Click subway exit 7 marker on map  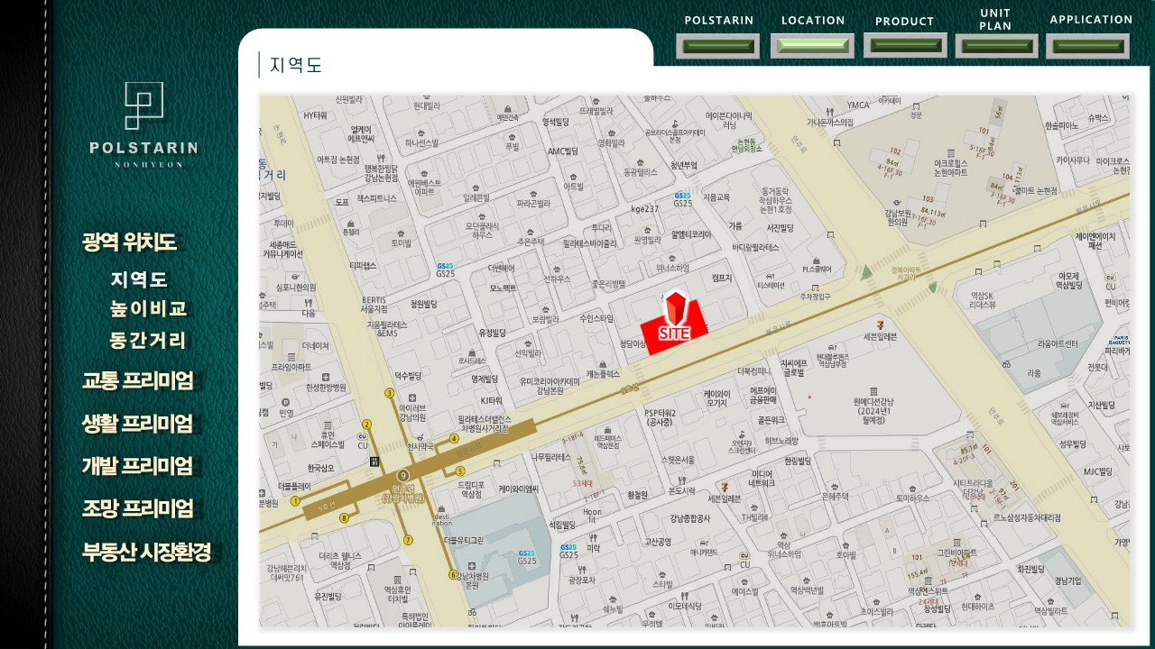[408, 541]
